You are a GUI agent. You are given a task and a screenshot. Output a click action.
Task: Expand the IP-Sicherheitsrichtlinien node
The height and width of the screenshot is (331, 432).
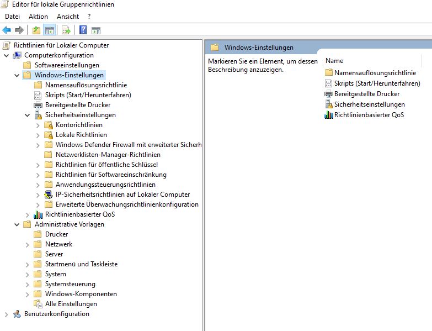coord(38,195)
